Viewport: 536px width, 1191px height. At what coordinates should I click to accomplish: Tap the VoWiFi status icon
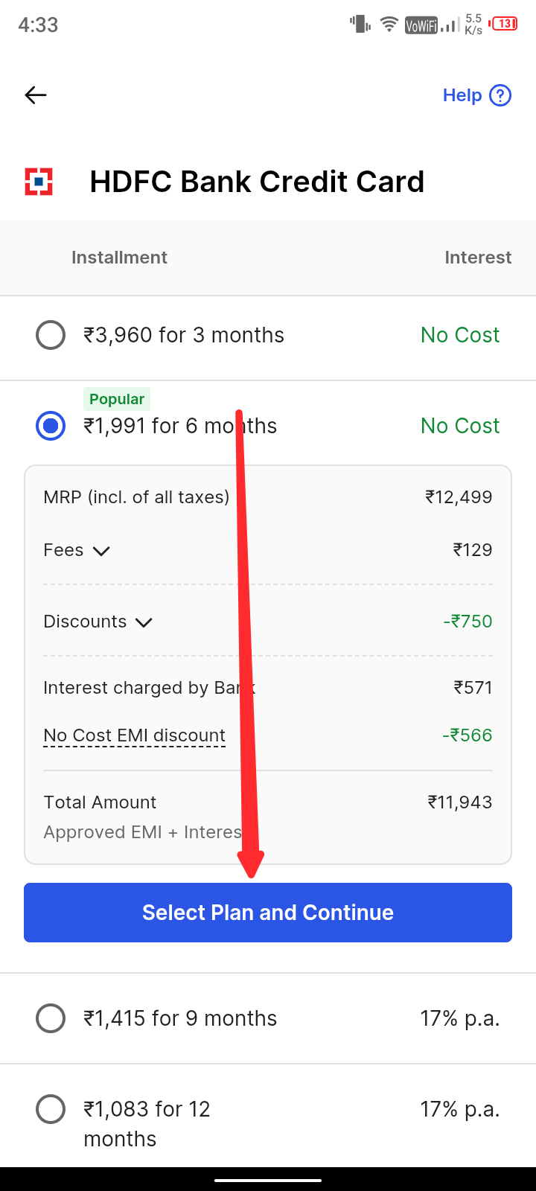pos(421,26)
